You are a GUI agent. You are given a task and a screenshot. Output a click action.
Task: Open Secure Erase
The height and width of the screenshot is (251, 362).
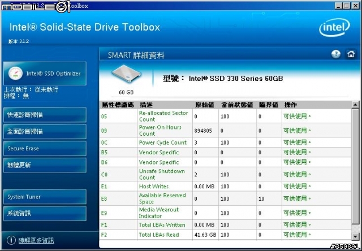coord(45,148)
